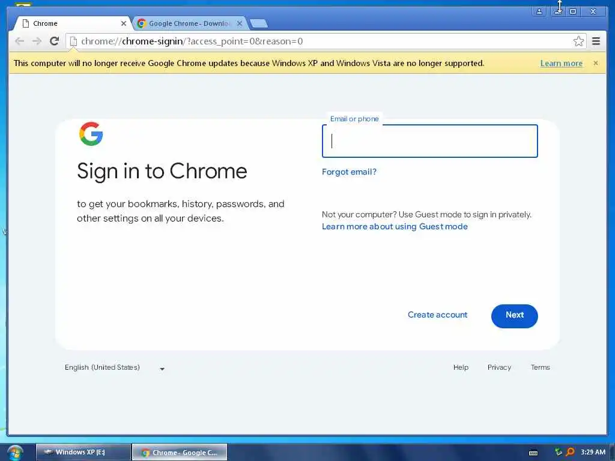
Task: Open the Forgot email? link
Action: (x=349, y=172)
